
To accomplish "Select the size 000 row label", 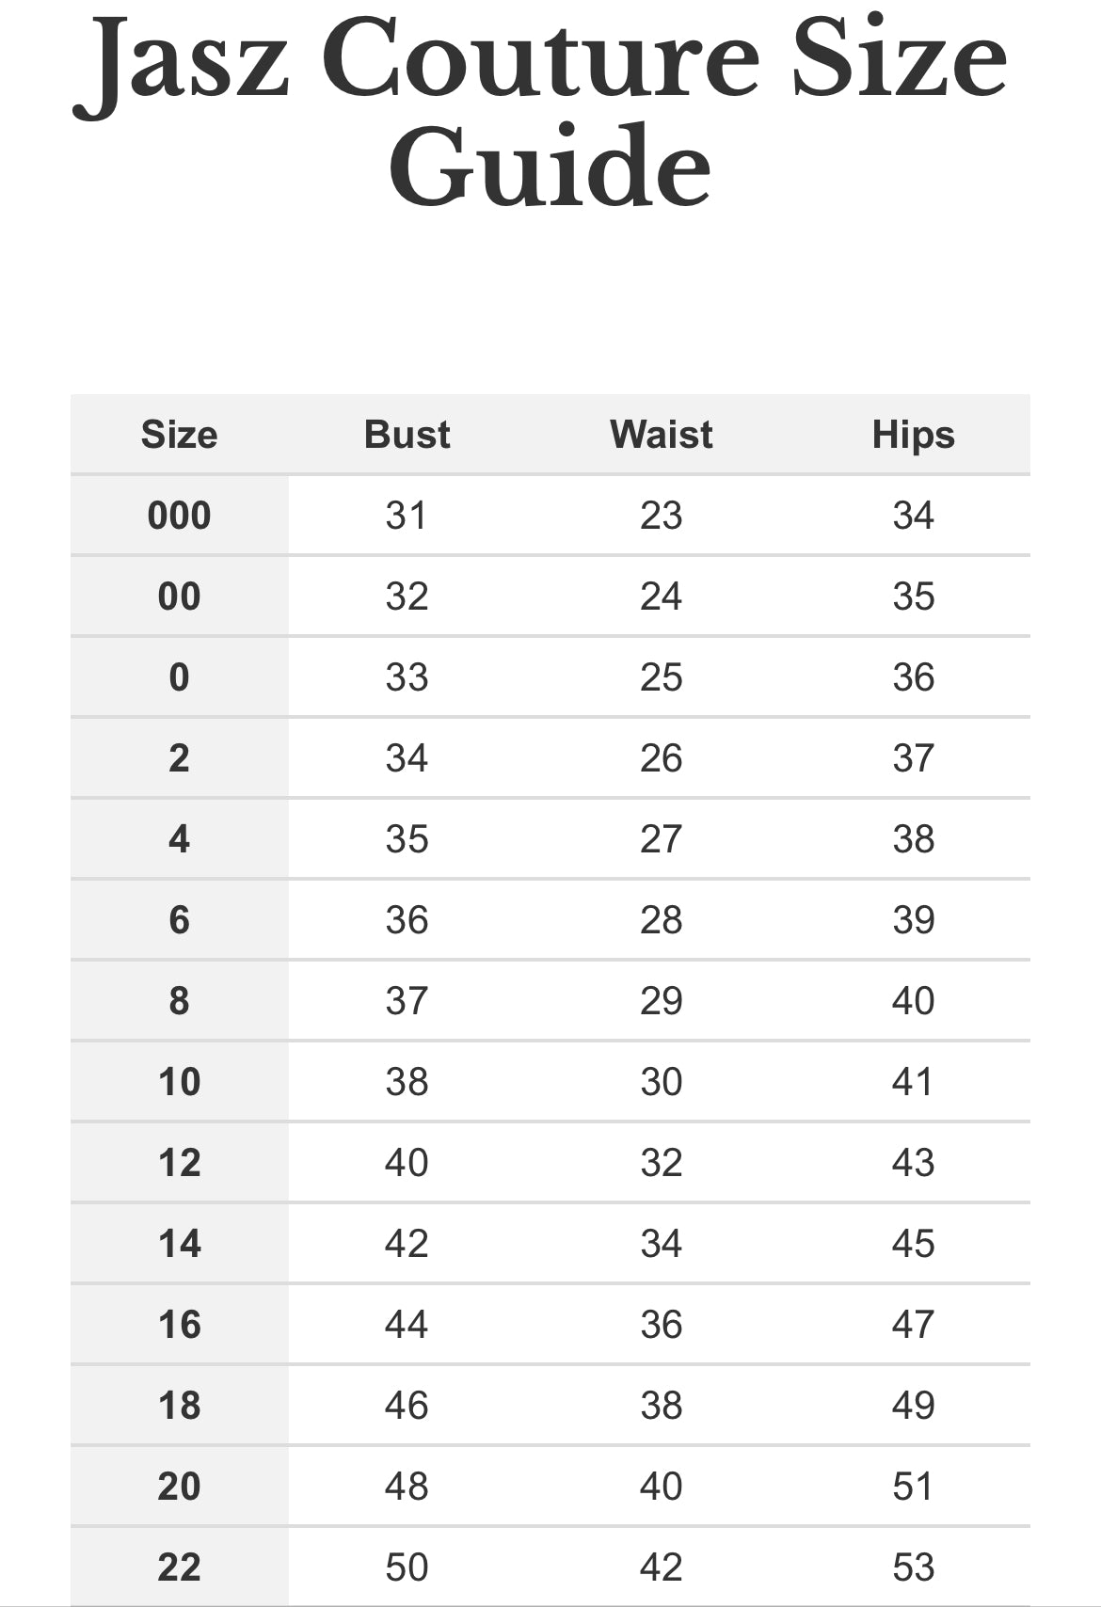I will click(179, 516).
